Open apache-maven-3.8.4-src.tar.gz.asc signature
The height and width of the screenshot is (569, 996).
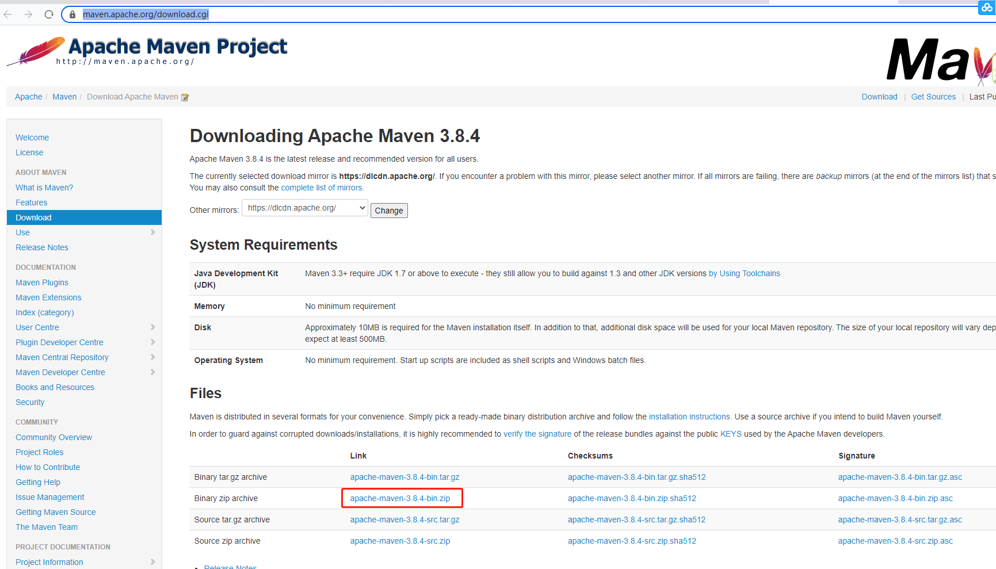pos(900,520)
